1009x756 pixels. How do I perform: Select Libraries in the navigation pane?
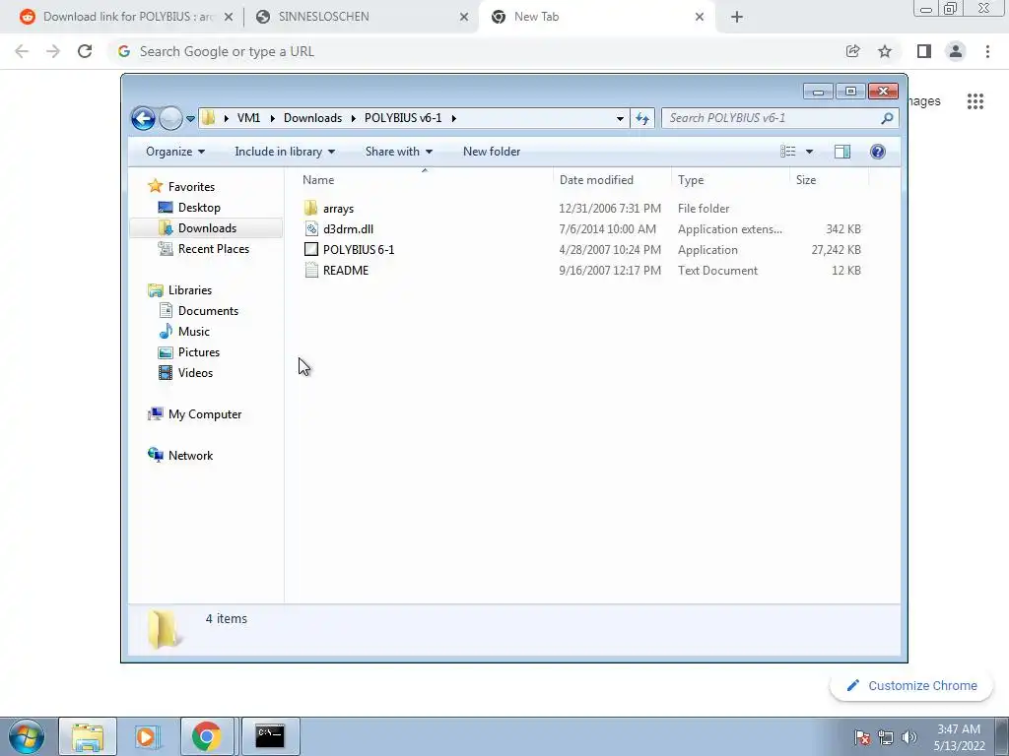[x=190, y=290]
